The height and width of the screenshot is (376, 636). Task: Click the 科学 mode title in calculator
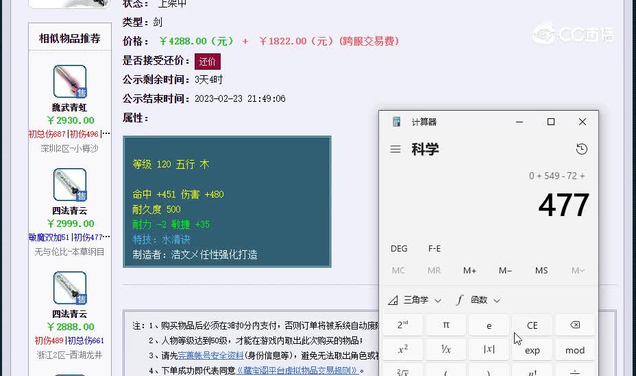pyautogui.click(x=425, y=149)
